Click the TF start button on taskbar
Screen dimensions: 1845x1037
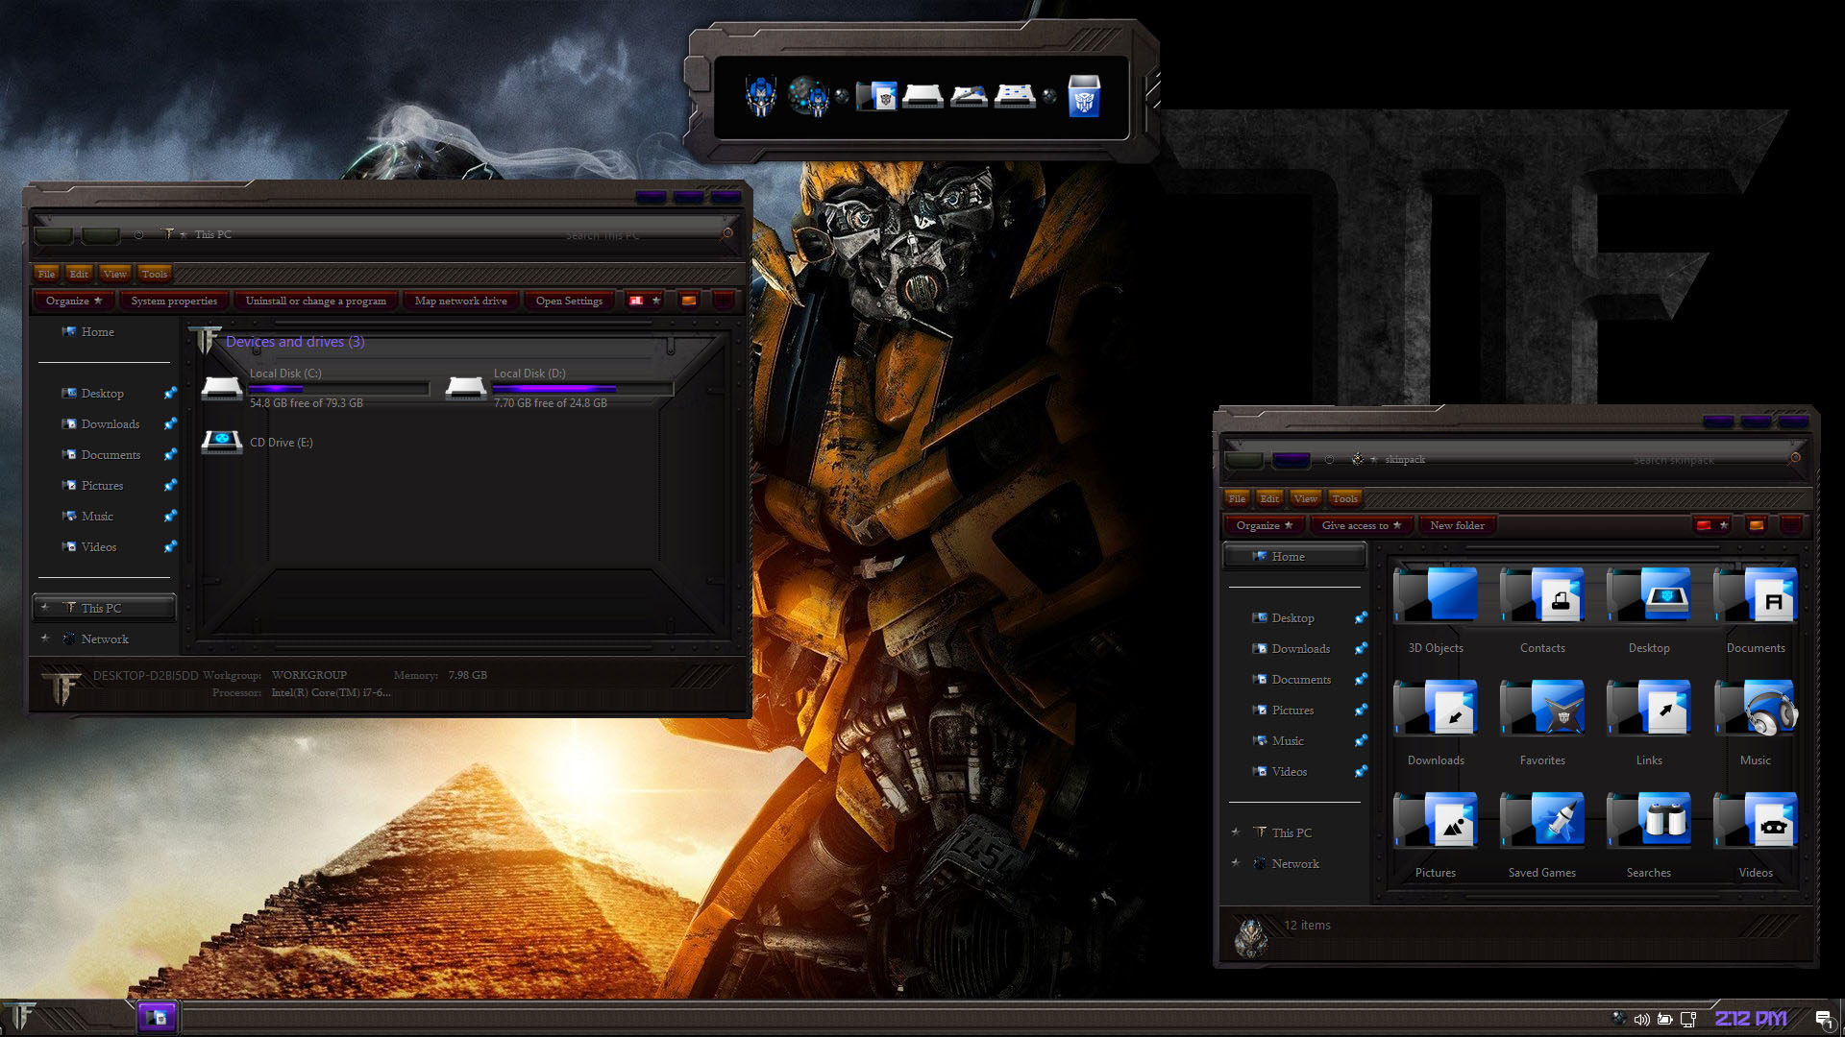click(21, 1017)
